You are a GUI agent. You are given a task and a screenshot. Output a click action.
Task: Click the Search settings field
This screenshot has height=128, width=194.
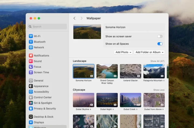47,26
